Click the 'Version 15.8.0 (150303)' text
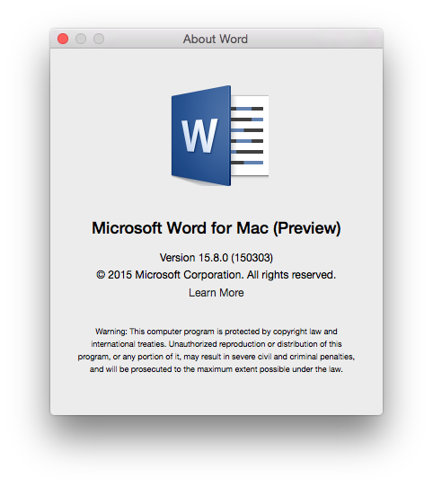433x487 pixels. (216, 258)
